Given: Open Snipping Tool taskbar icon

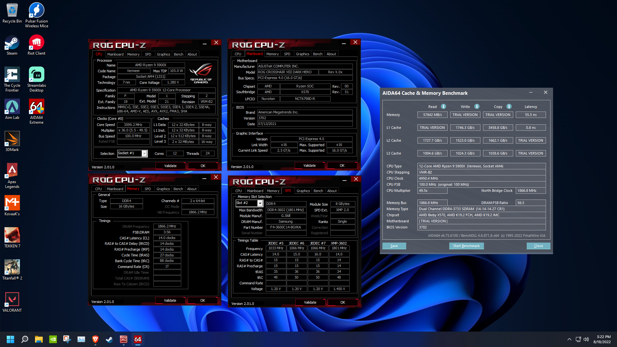Looking at the screenshot, I should [x=67, y=339].
